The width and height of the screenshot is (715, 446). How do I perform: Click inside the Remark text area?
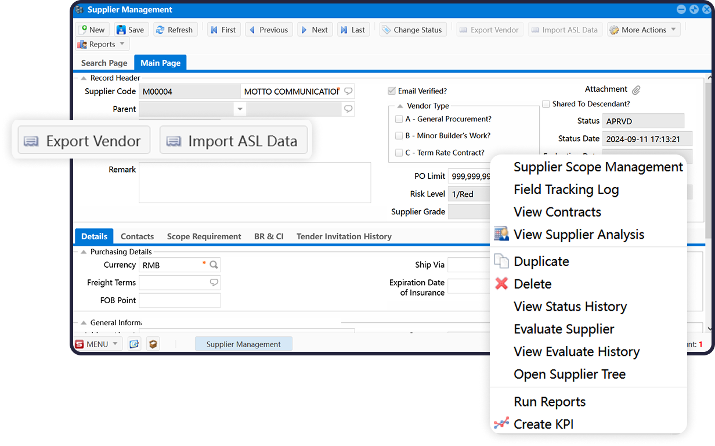254,182
